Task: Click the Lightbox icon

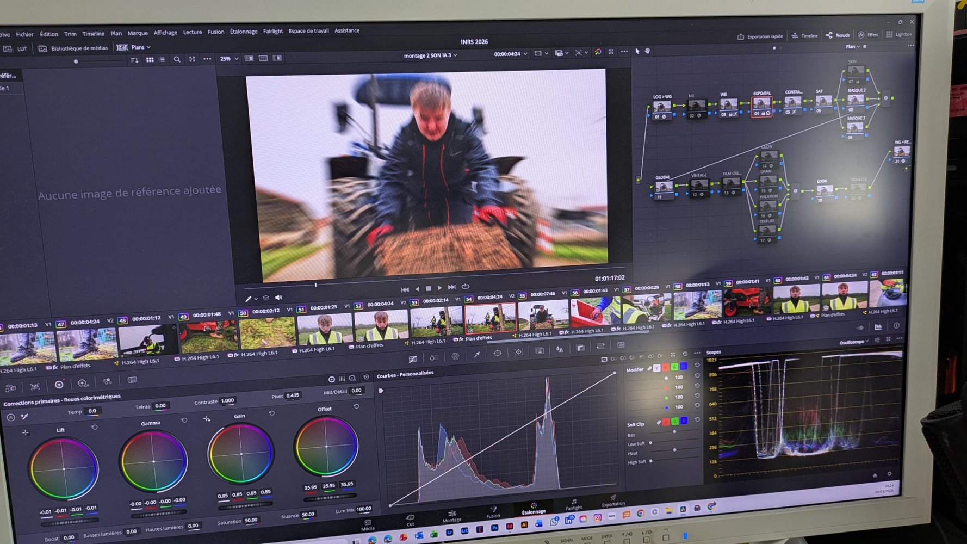Action: pyautogui.click(x=889, y=34)
